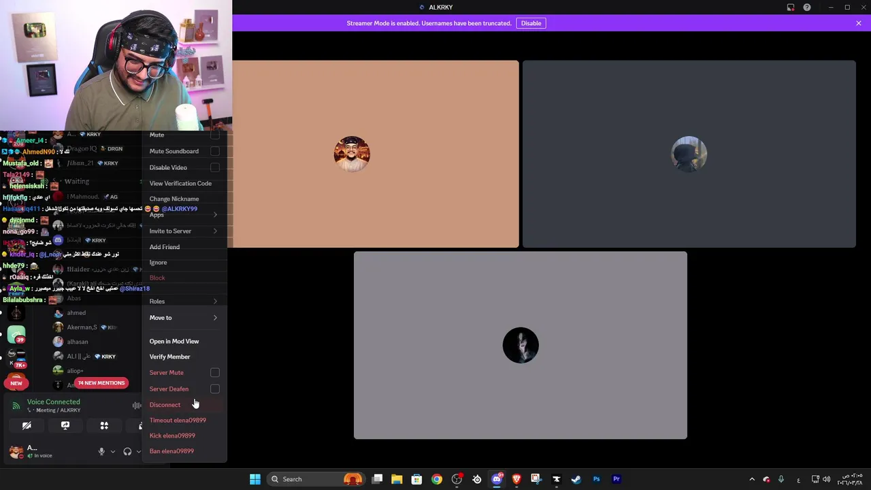Expand the Apps submenu arrow
The width and height of the screenshot is (871, 490).
point(215,215)
